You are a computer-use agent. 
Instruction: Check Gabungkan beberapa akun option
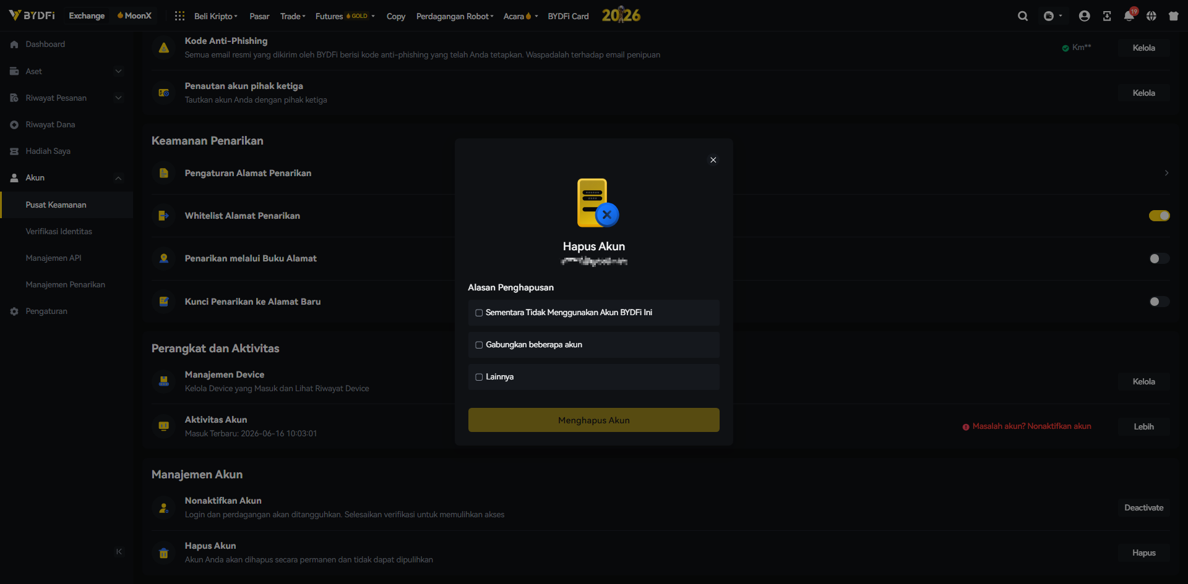click(x=479, y=345)
